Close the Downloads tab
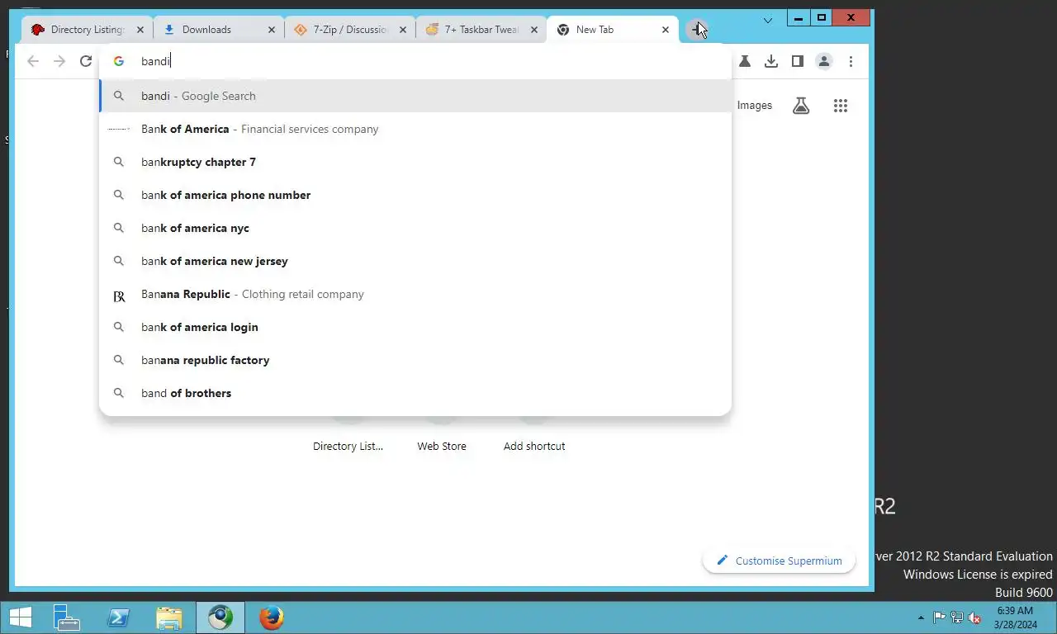The image size is (1057, 634). coord(272,30)
